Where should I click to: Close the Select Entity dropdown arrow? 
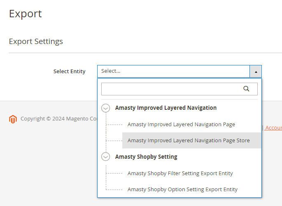256,72
